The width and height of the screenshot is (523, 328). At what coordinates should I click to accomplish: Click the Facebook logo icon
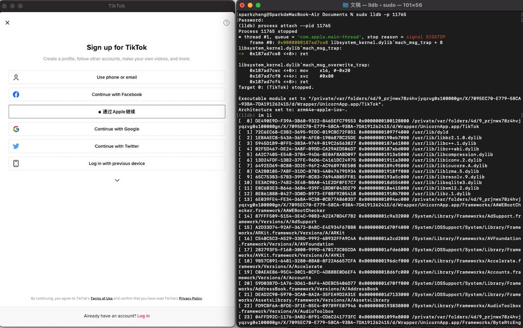pyautogui.click(x=16, y=94)
